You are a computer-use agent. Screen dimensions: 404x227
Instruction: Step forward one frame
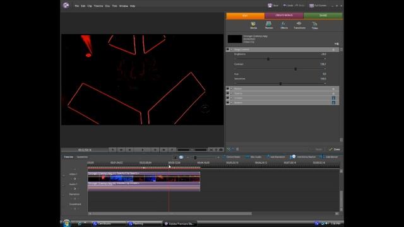coord(155,149)
